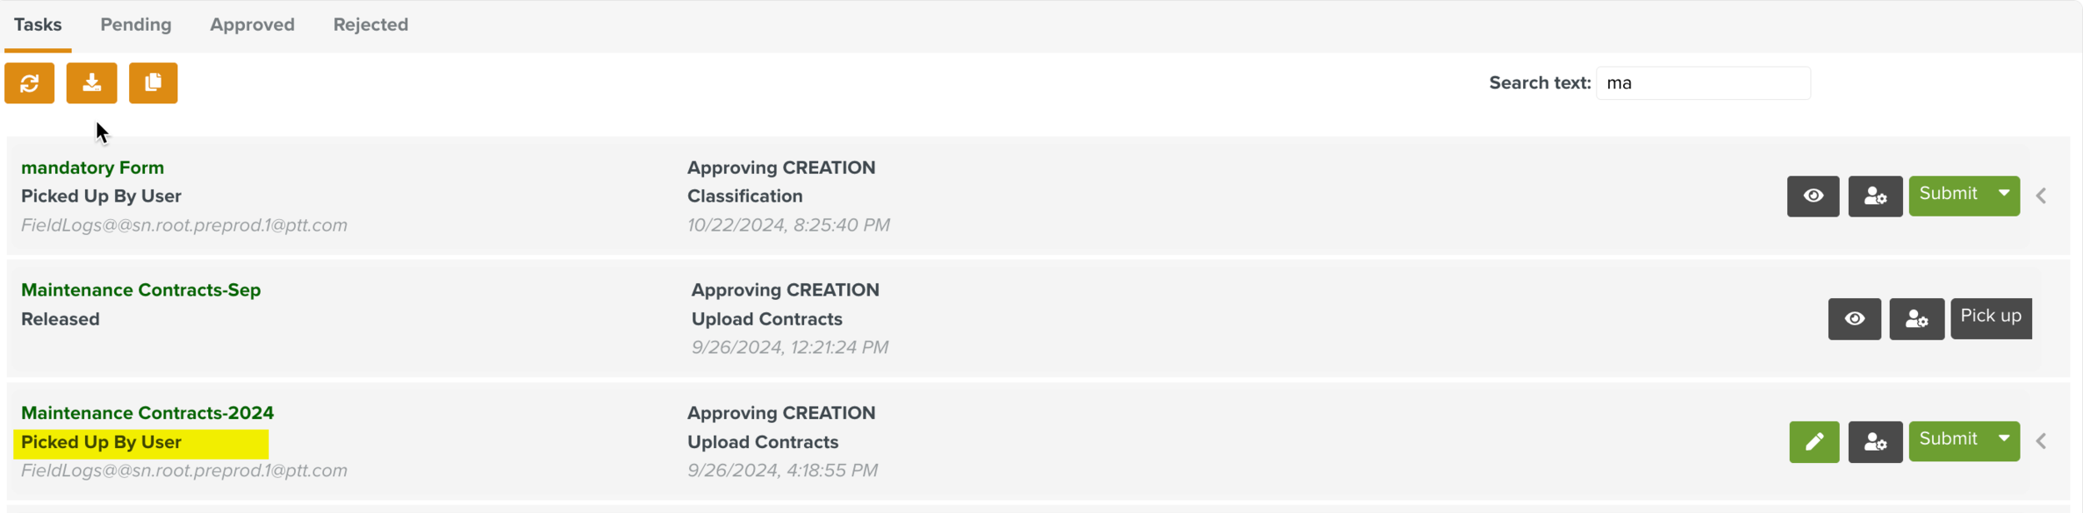
Task: Reassign user for mandatory Form task
Action: [x=1875, y=197]
